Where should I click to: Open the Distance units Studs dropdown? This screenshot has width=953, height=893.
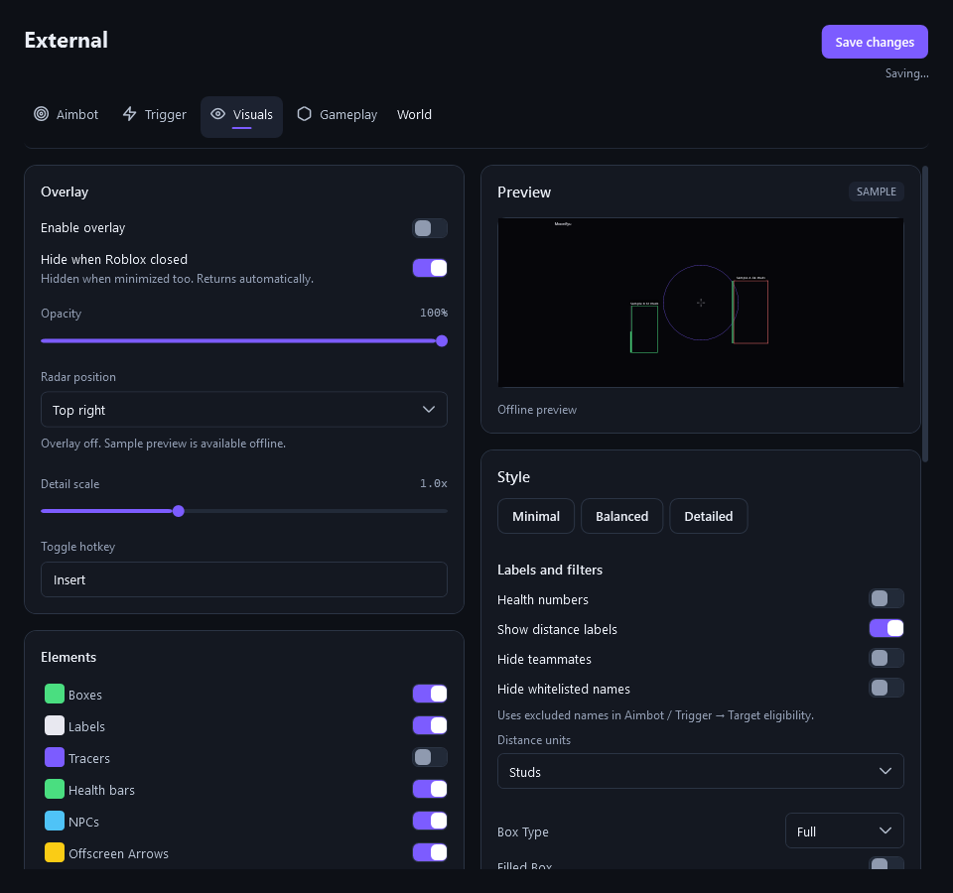point(700,772)
